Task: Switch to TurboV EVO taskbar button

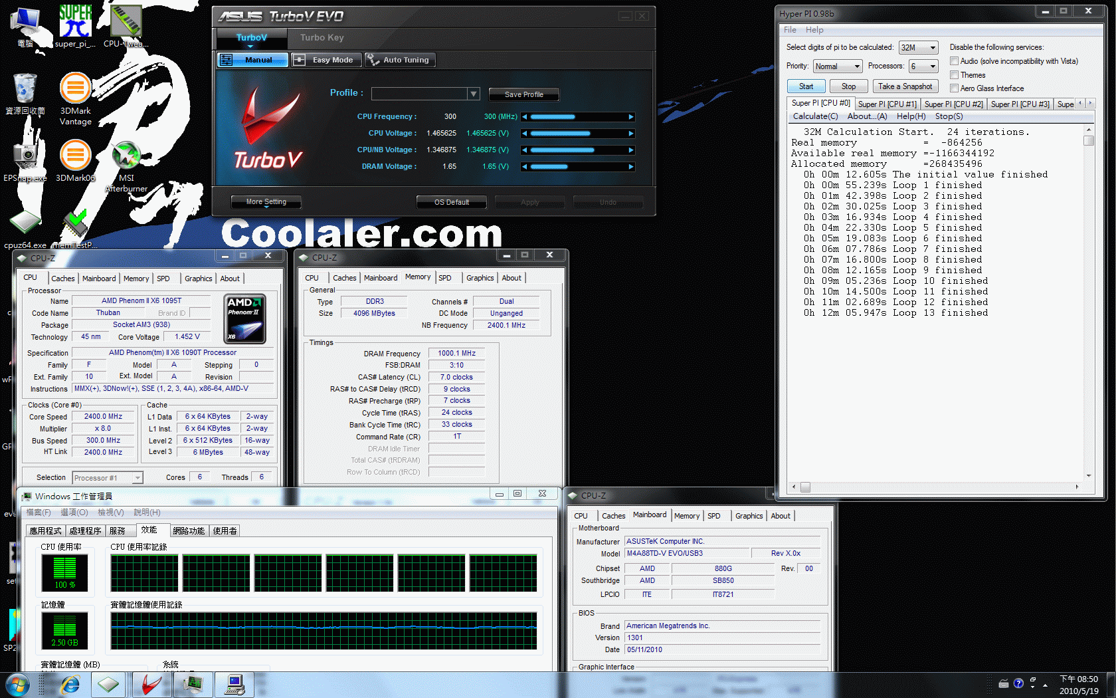Action: pyautogui.click(x=151, y=685)
